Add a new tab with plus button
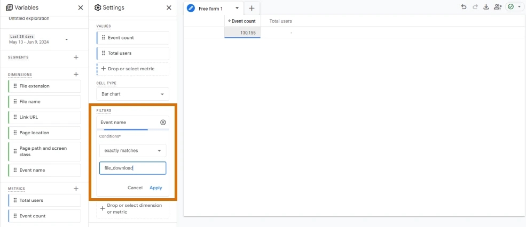This screenshot has width=526, height=227. [x=252, y=9]
